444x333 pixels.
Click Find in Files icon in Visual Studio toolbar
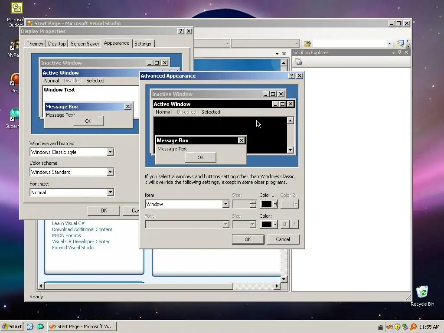pyautogui.click(x=307, y=43)
